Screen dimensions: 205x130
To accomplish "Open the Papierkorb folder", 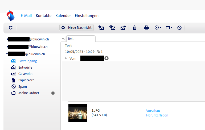I will tap(26, 80).
